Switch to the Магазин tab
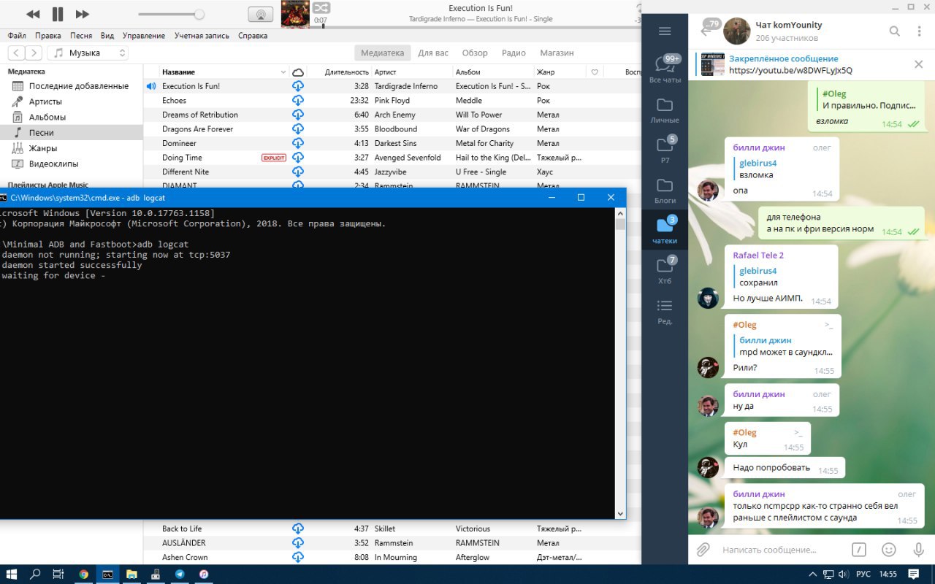 (557, 53)
